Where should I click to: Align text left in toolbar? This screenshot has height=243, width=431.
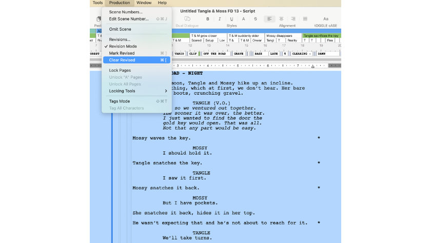269,19
